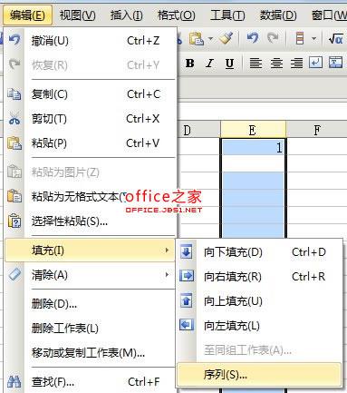Align text right
This screenshot has height=393, width=347.
pyautogui.click(x=297, y=63)
